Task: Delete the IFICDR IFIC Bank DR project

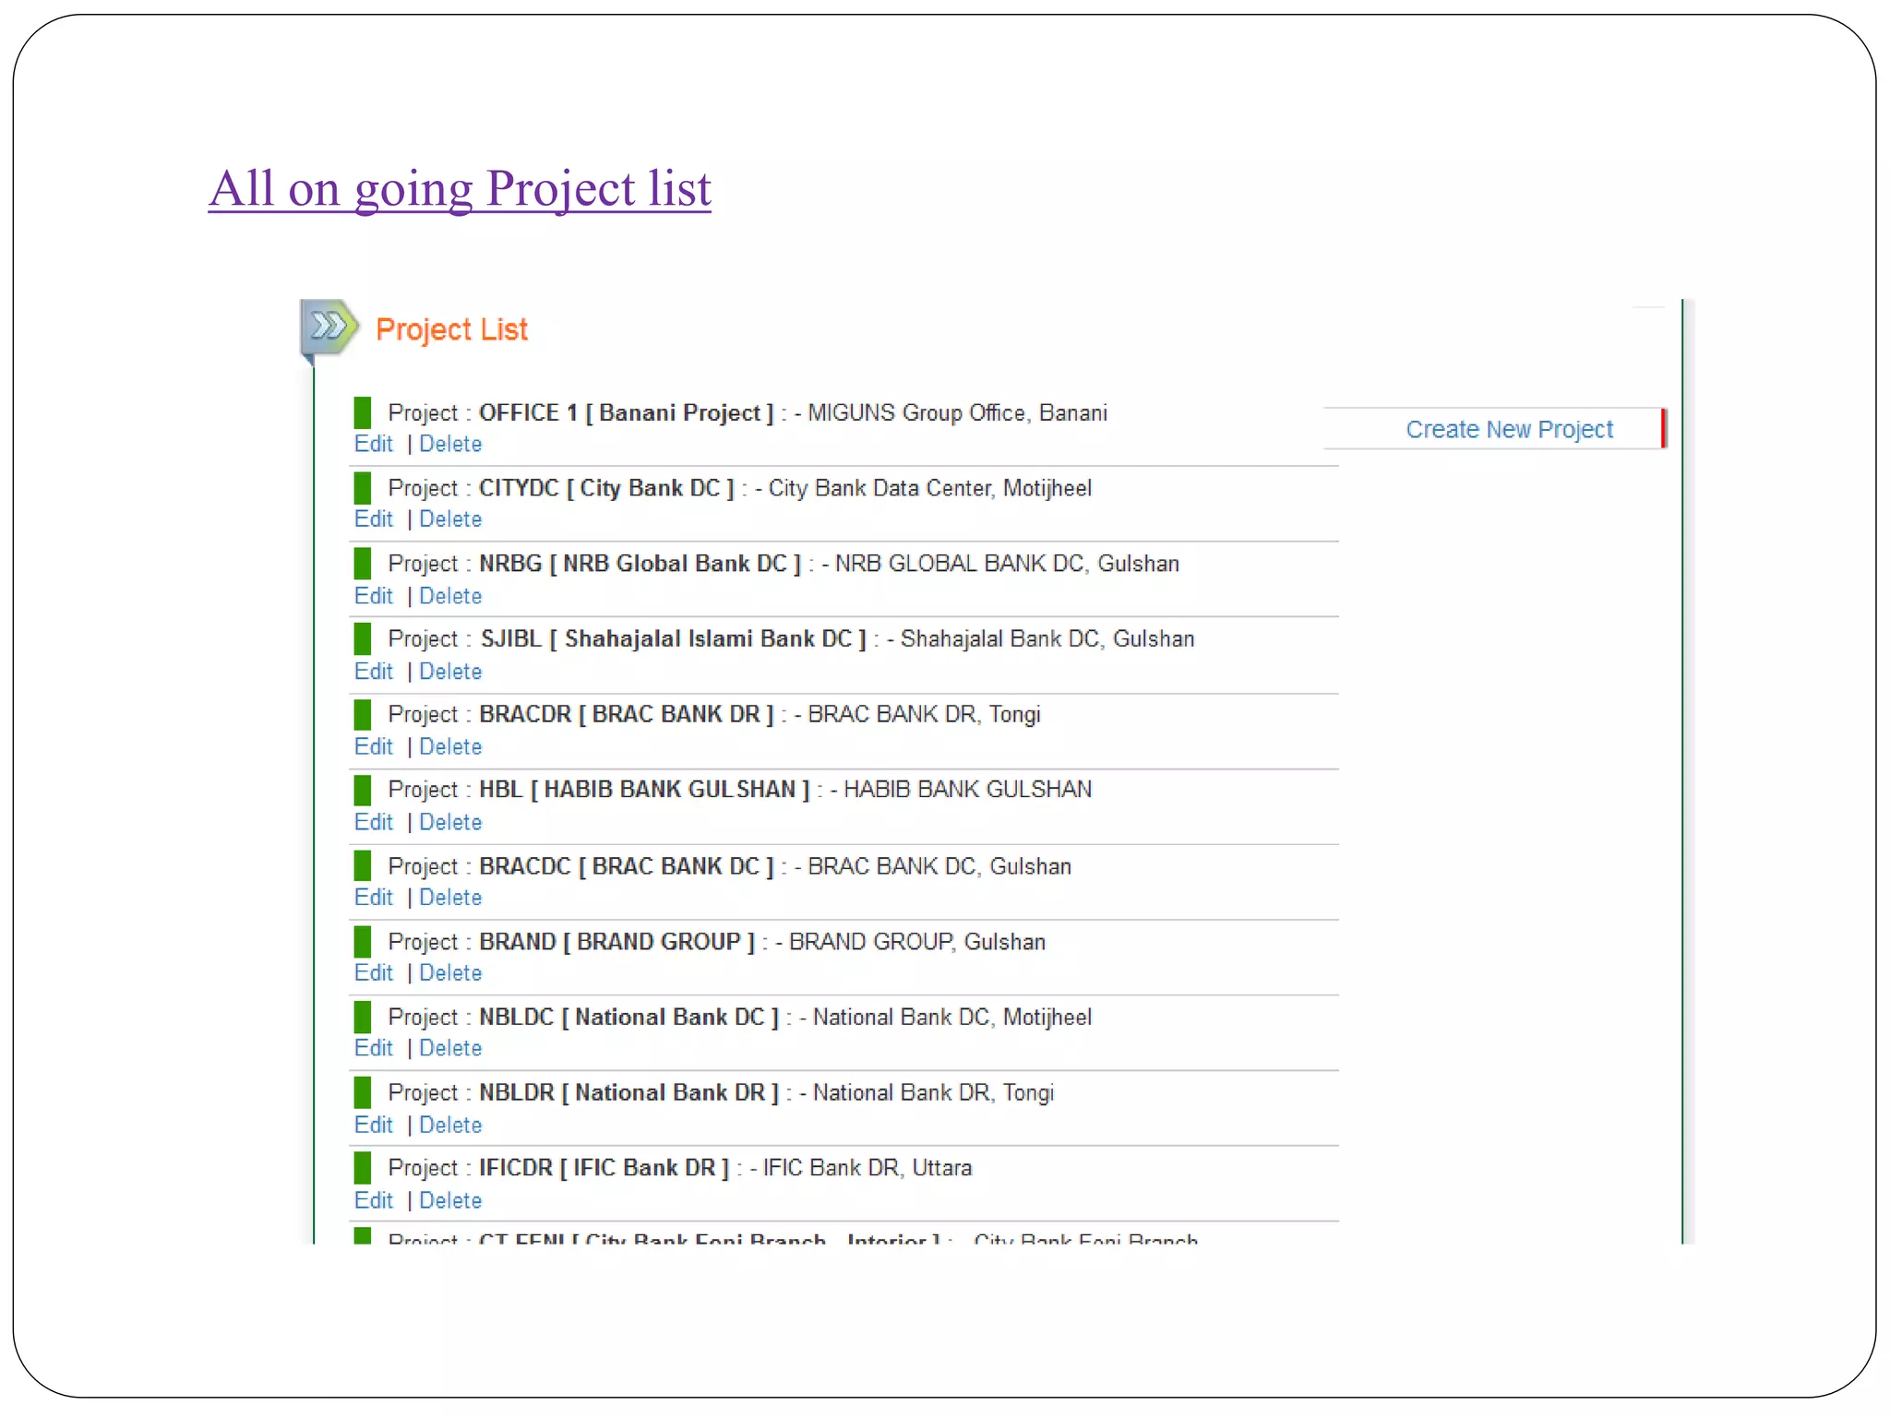Action: tap(450, 1200)
